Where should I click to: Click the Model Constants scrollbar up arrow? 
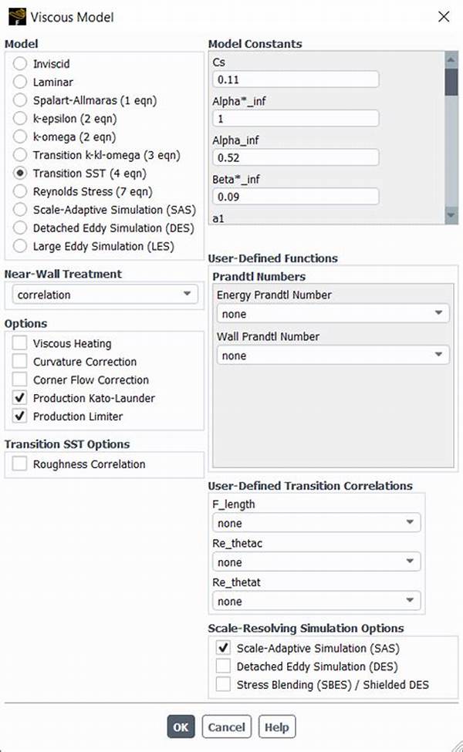point(451,59)
